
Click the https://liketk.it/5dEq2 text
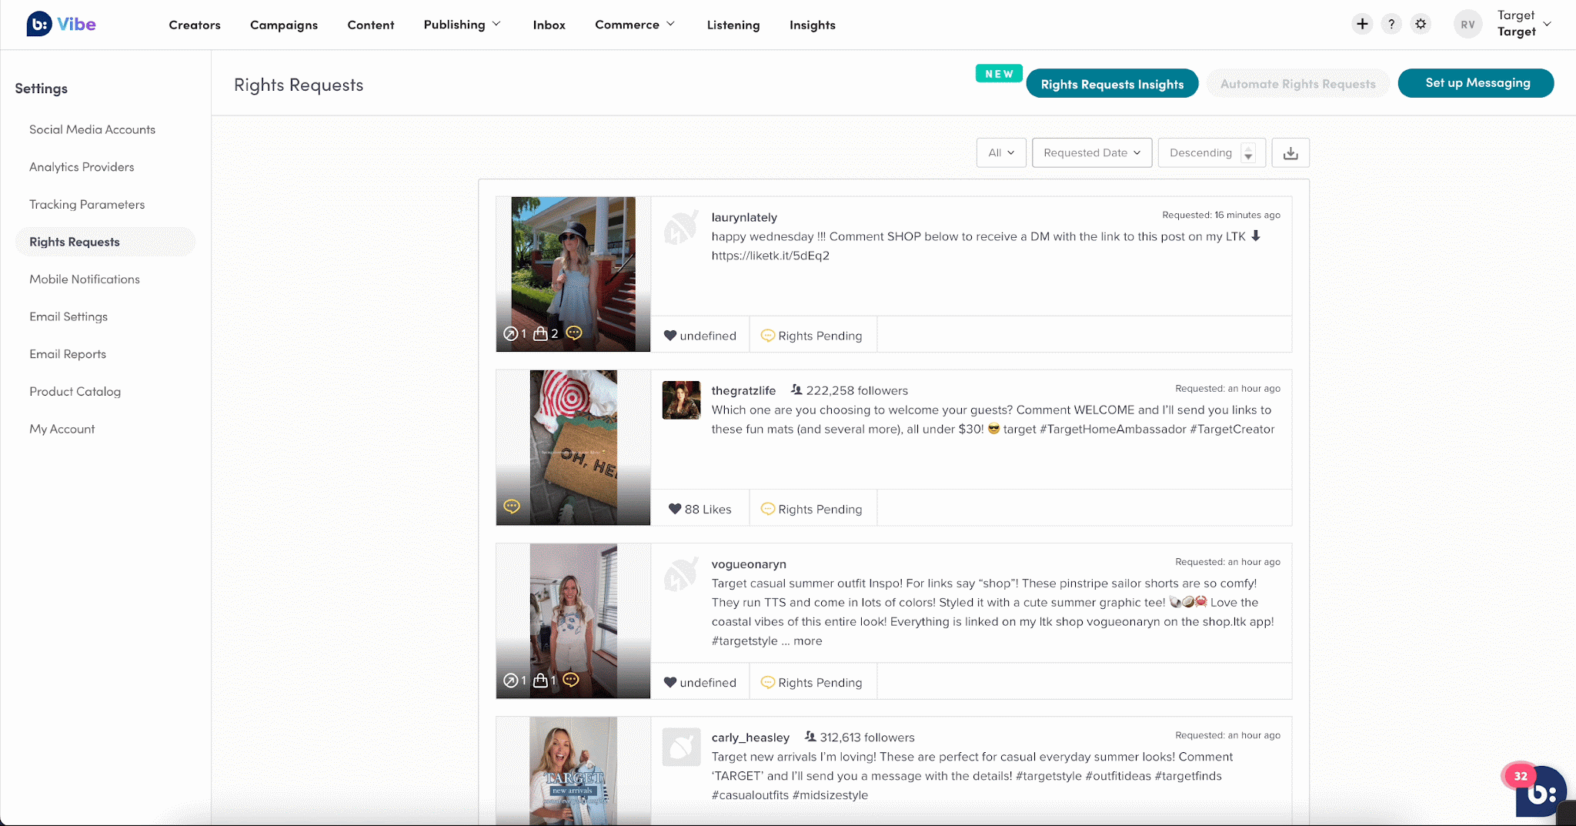(x=770, y=256)
